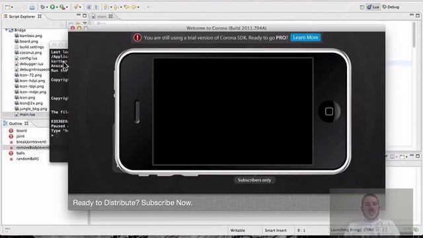This screenshot has width=423, height=238.
Task: Open the Next Annotation dropdown arrow
Action: pyautogui.click(x=110, y=7)
